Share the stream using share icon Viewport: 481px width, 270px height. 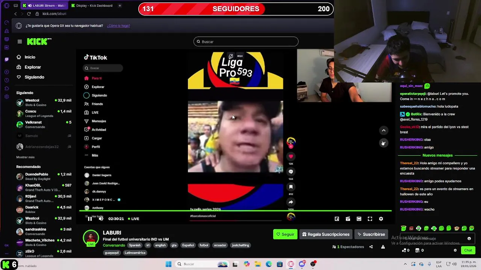[x=371, y=247]
